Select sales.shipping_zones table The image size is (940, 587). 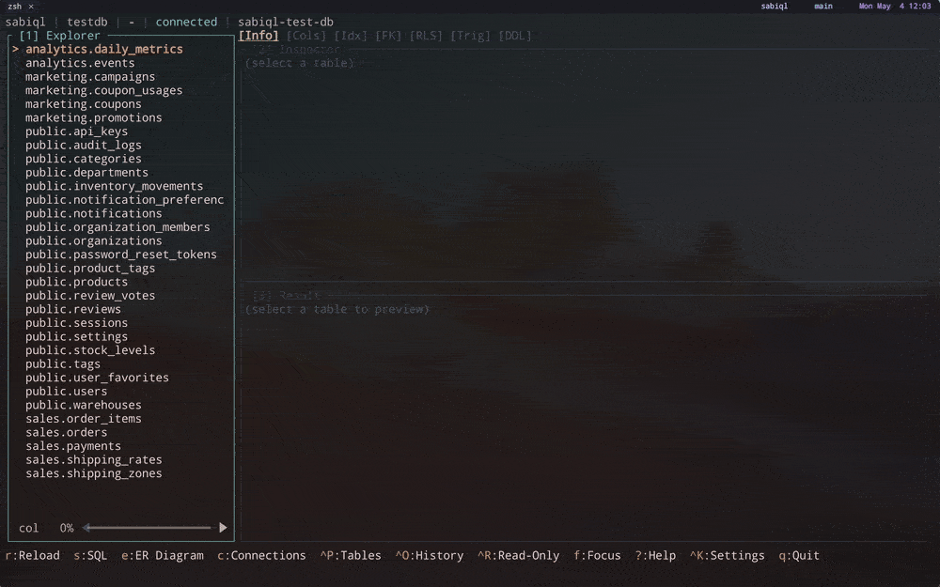click(93, 473)
